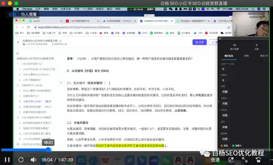273x165 pixels.
Task: Close the 白杨SEO小红书SEO训练 browser tab
Action: coord(172,21)
